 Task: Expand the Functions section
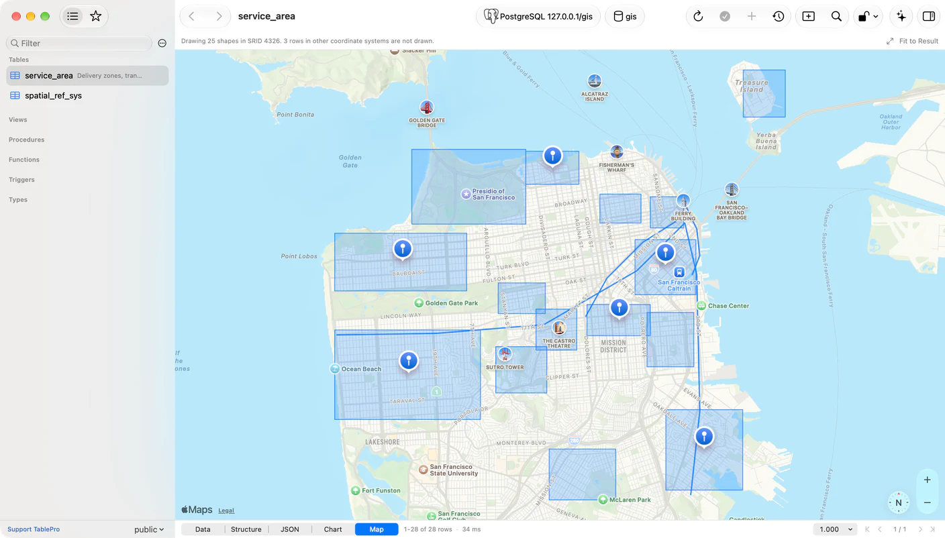click(24, 160)
